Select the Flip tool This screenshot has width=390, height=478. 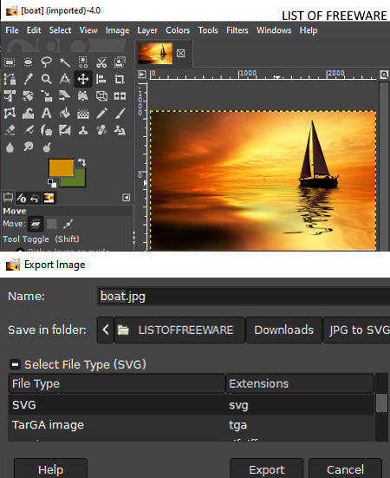click(120, 96)
